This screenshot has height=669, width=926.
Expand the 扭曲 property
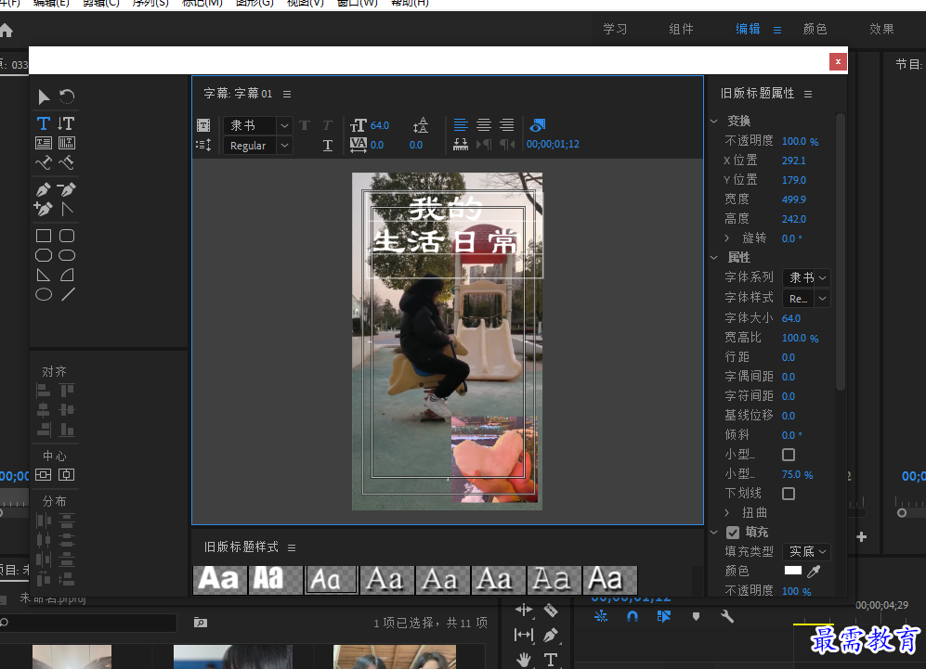pyautogui.click(x=727, y=513)
